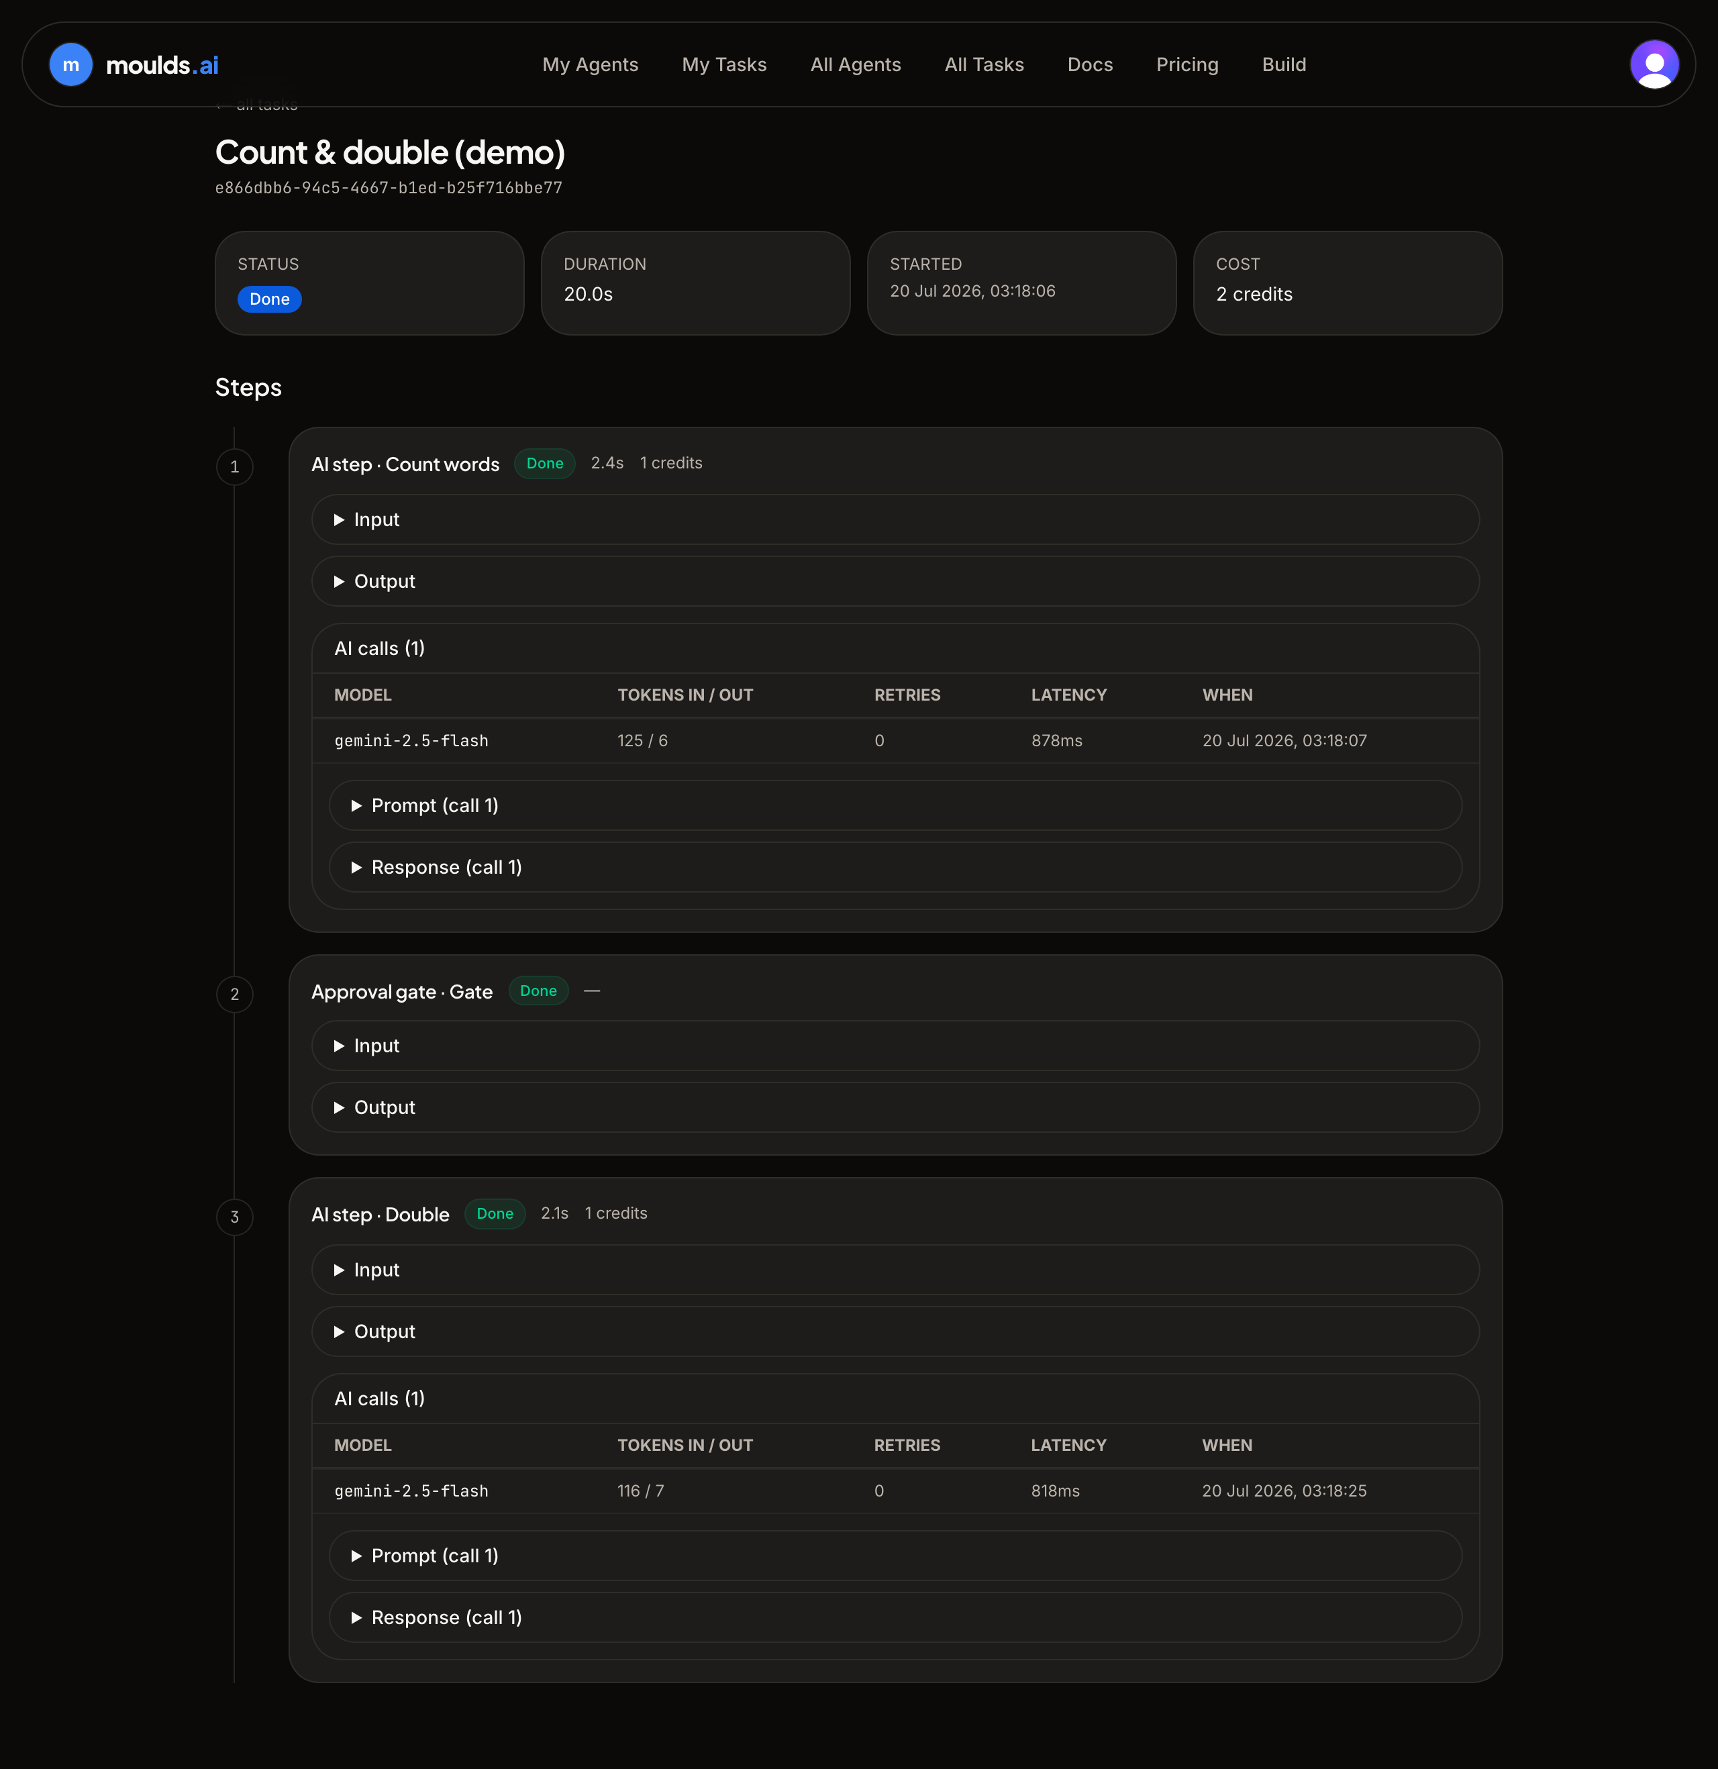Open All Agents in the navigation
This screenshot has width=1718, height=1769.
click(x=856, y=65)
